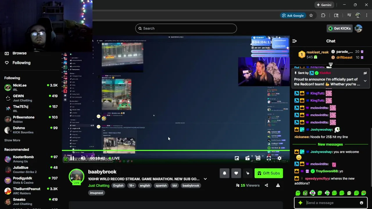Pause the live stream playback
Image resolution: width=372 pixels, height=209 pixels.
coord(72,158)
